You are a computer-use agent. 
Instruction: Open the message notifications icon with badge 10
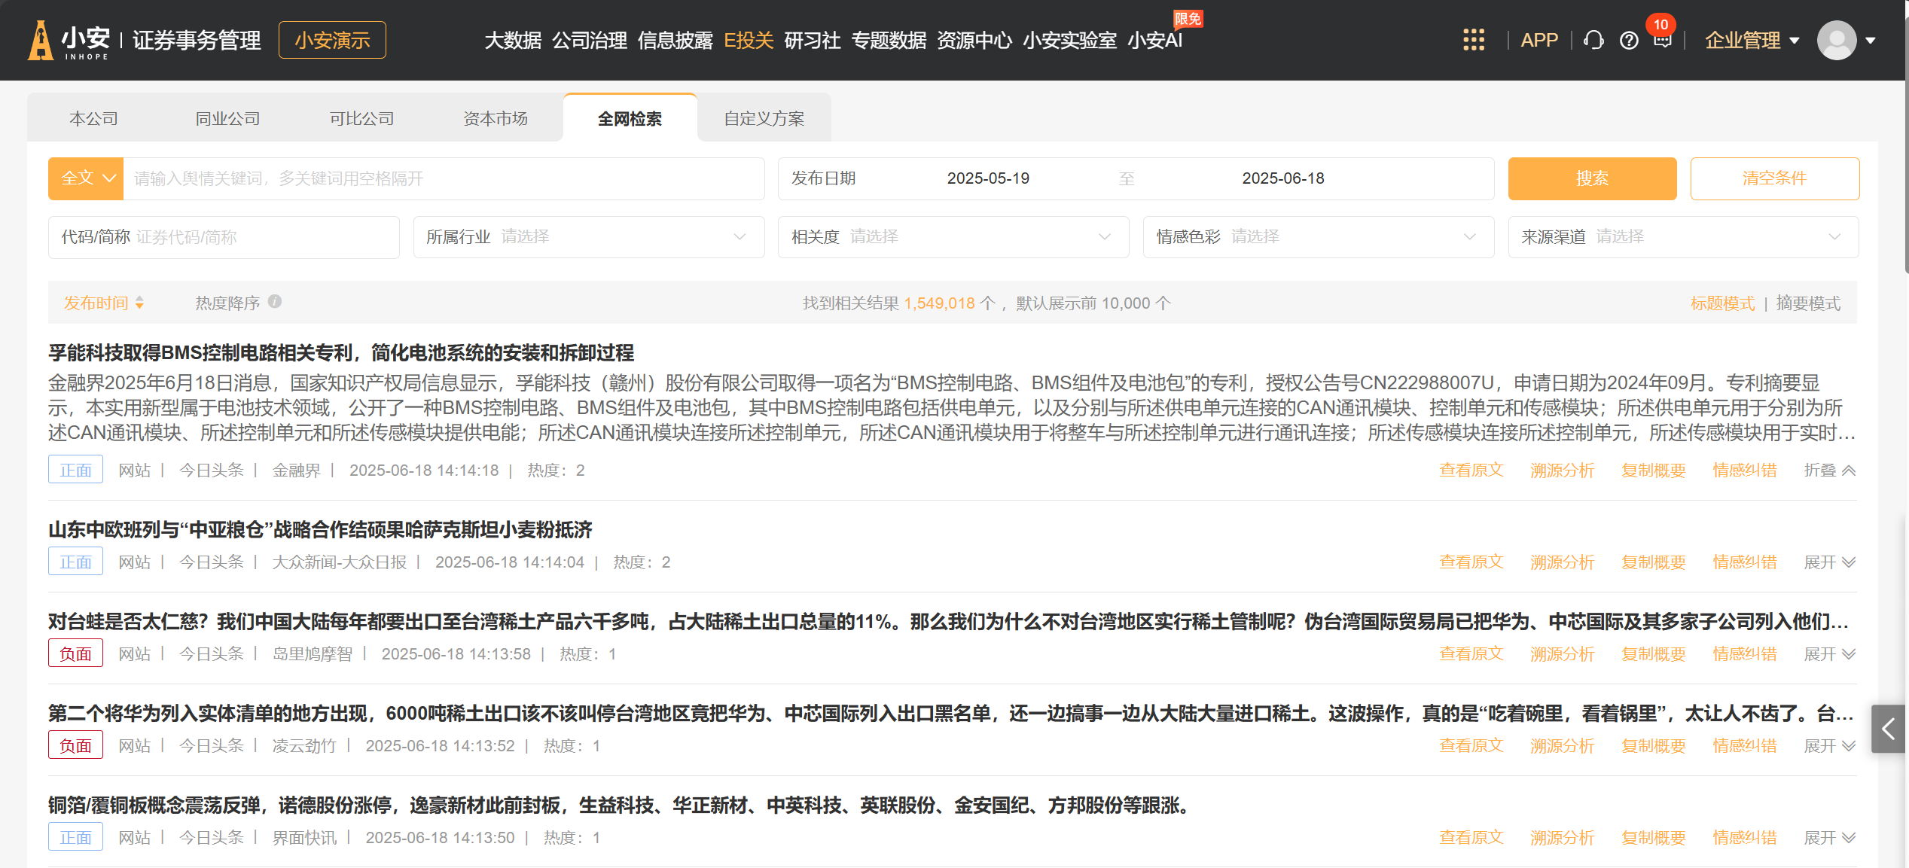click(1662, 40)
